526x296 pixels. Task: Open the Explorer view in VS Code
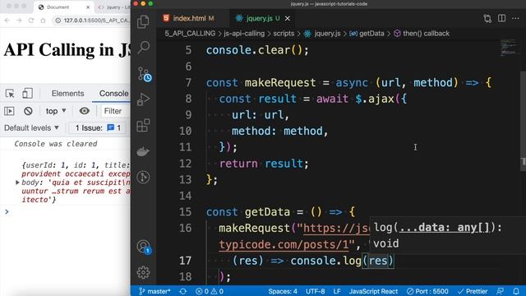pyautogui.click(x=143, y=22)
